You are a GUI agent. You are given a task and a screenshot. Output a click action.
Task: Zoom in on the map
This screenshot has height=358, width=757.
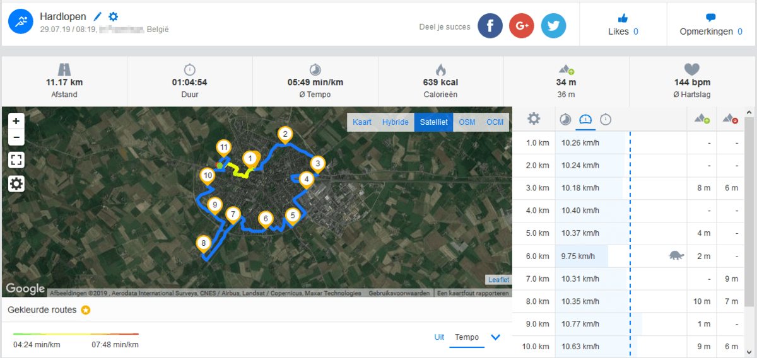point(16,121)
